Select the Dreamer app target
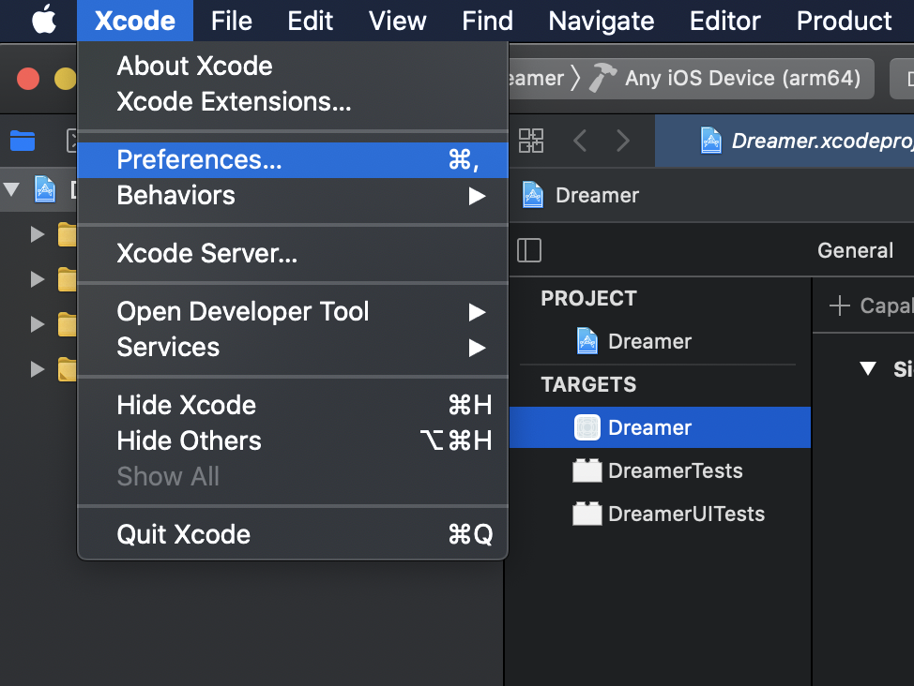This screenshot has width=914, height=686. (660, 427)
